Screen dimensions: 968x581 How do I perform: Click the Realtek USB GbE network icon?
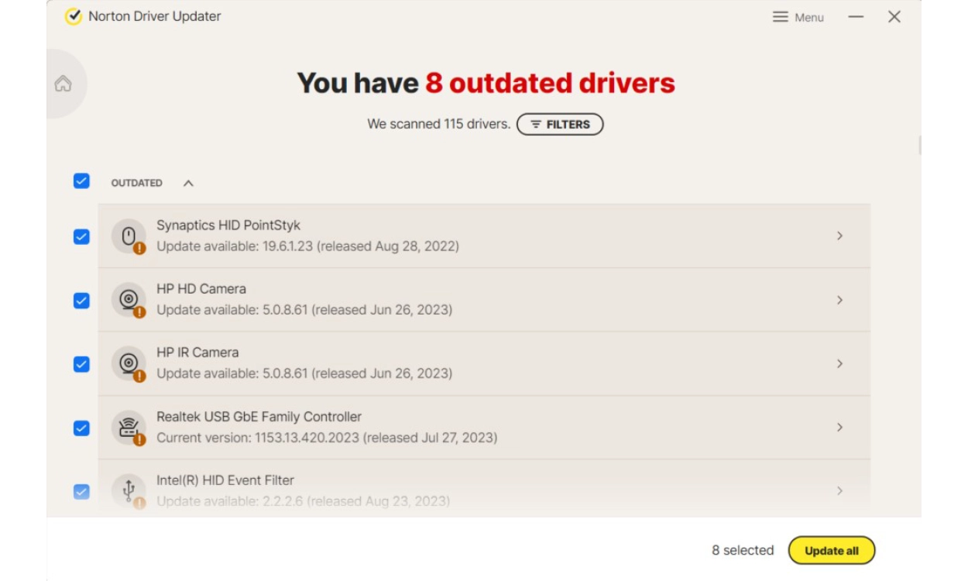point(129,427)
